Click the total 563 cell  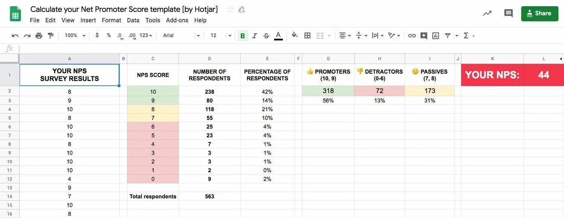tap(209, 196)
